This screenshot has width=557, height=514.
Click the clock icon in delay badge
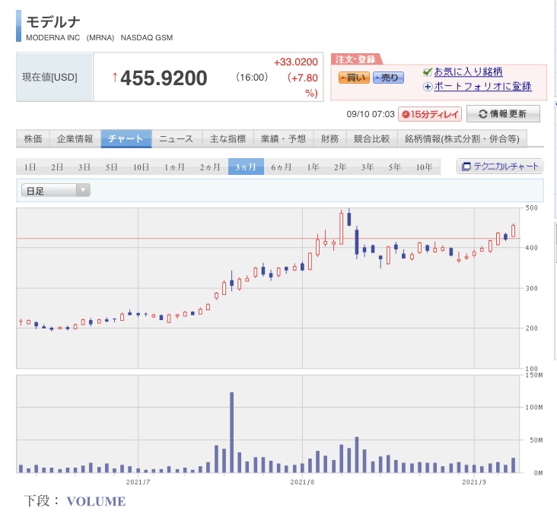(406, 114)
